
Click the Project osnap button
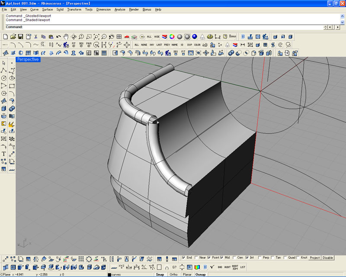[x=314, y=258]
